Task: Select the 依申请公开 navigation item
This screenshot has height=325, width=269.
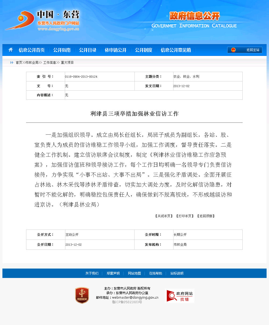Action: click(115, 50)
